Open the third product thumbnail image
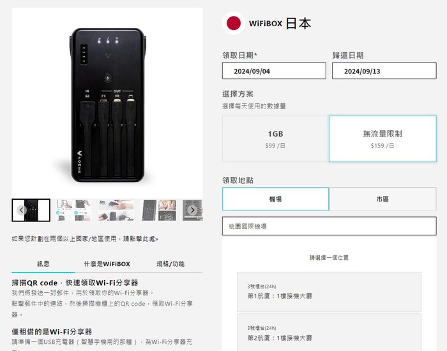The width and height of the screenshot is (447, 351). 116,210
